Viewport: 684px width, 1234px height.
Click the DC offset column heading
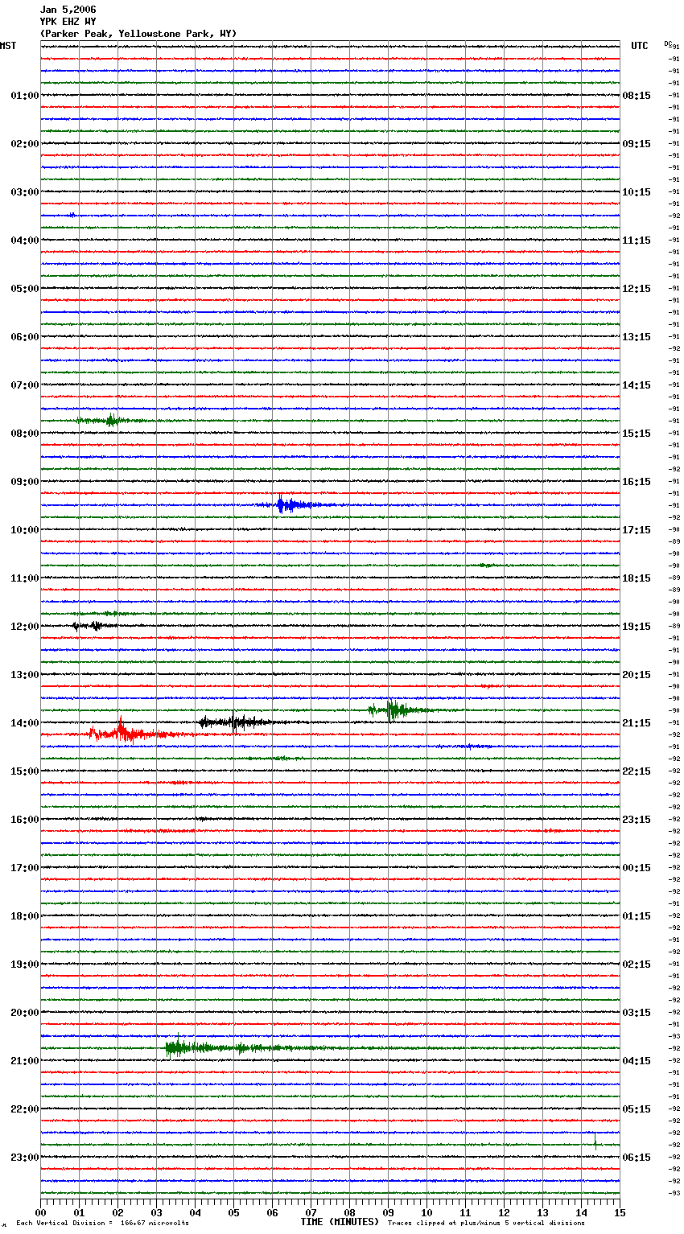(x=668, y=43)
